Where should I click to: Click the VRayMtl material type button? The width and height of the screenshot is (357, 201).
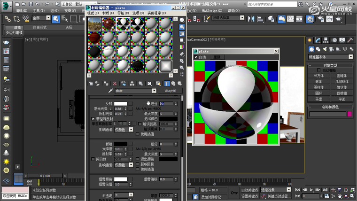click(170, 91)
